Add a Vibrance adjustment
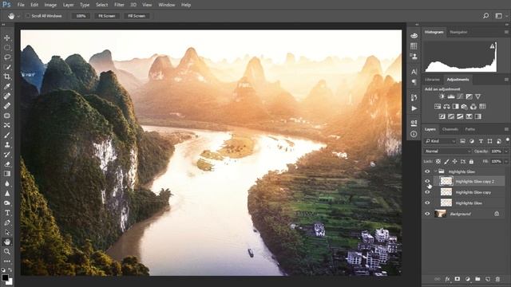 pyautogui.click(x=477, y=96)
